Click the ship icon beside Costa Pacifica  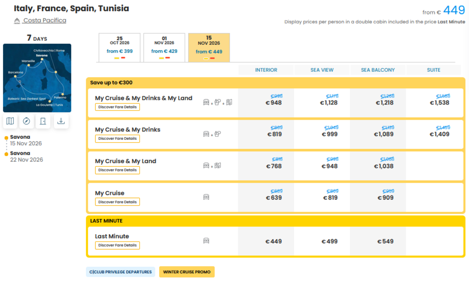17,21
